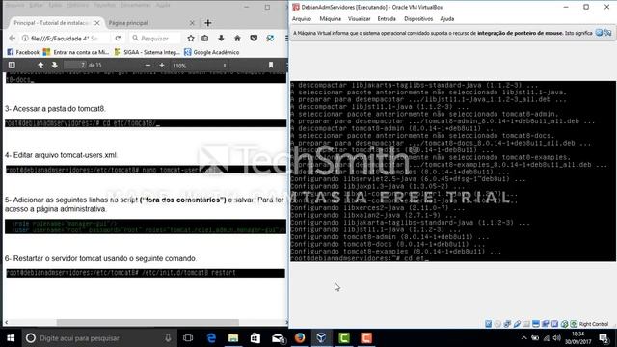Open the system volume control
This screenshot has height=347, width=617.
point(556,338)
